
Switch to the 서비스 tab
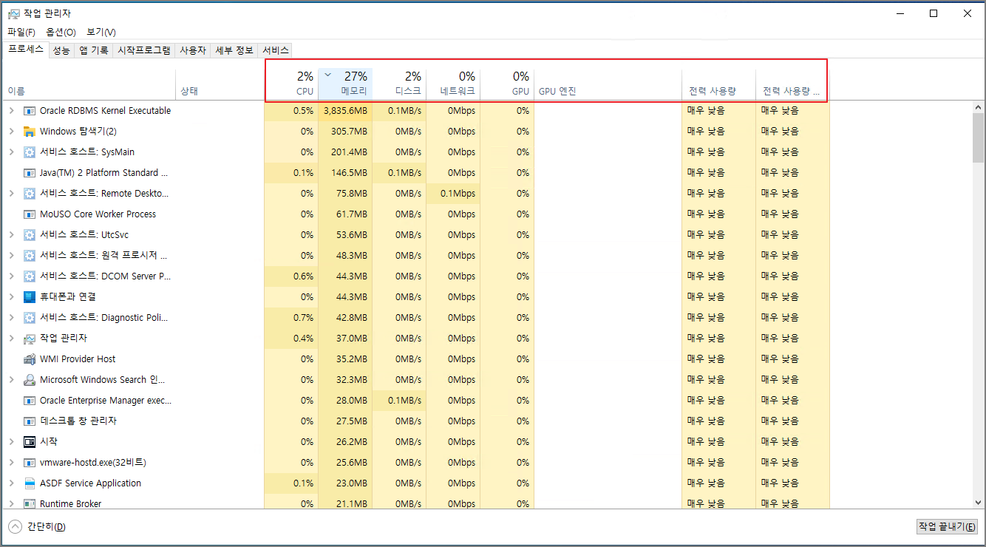tap(276, 50)
